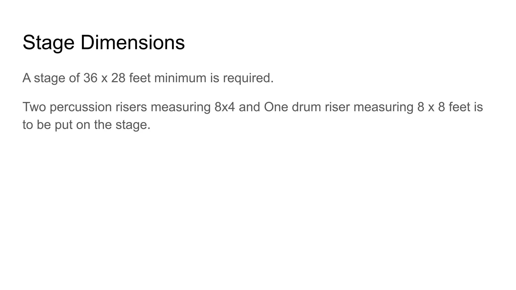Viewport: 516px width, 290px height.
Task: Click the '8x4' measurement text
Action: pyautogui.click(x=225, y=107)
